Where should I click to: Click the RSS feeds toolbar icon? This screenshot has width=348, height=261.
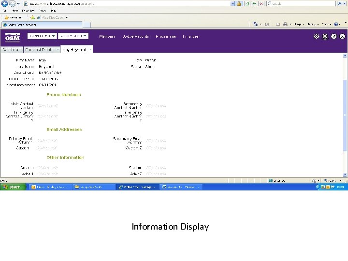pos(267,24)
